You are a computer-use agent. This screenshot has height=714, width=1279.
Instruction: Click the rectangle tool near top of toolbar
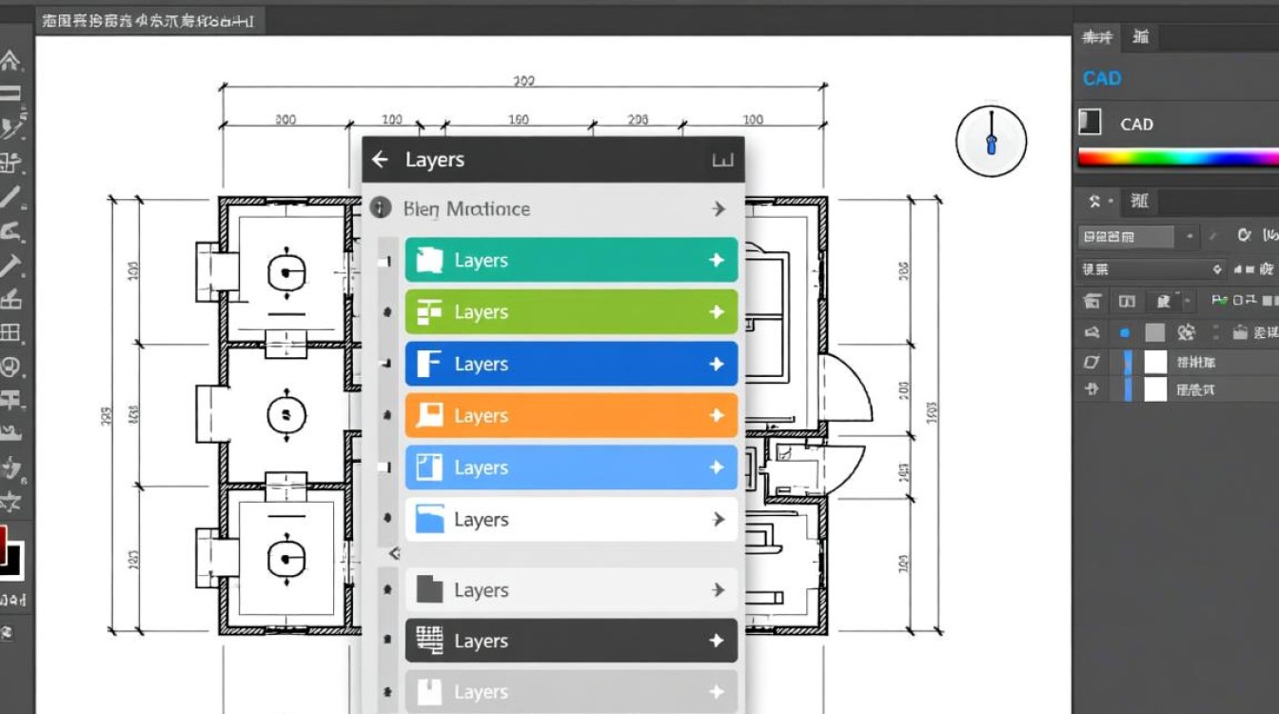pos(10,93)
